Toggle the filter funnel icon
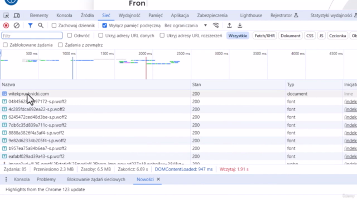Viewport: 357px width, 200px height. click(30, 26)
